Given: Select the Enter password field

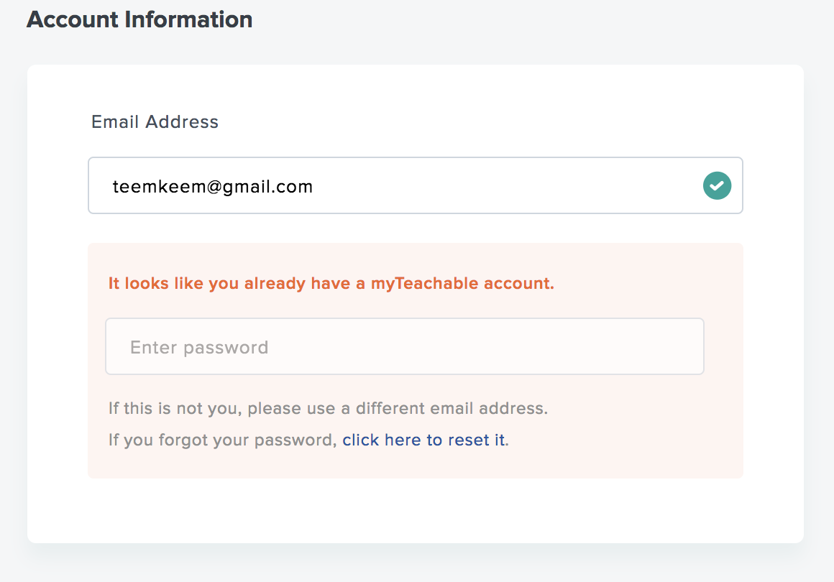Looking at the screenshot, I should (x=405, y=346).
